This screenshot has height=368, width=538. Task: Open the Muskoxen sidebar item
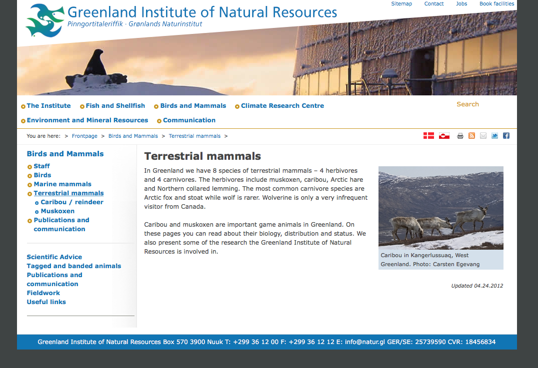[x=57, y=211]
